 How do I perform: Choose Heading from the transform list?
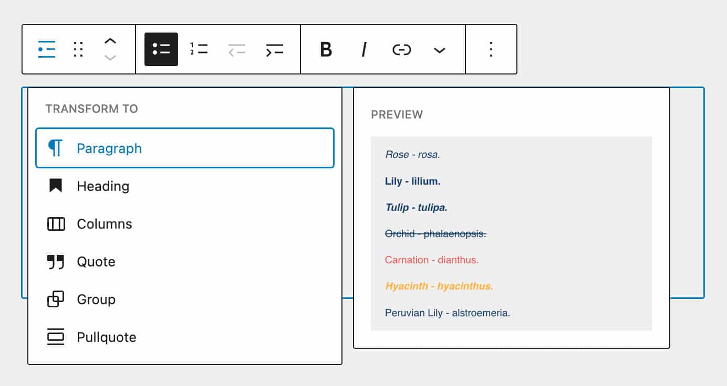[x=103, y=186]
